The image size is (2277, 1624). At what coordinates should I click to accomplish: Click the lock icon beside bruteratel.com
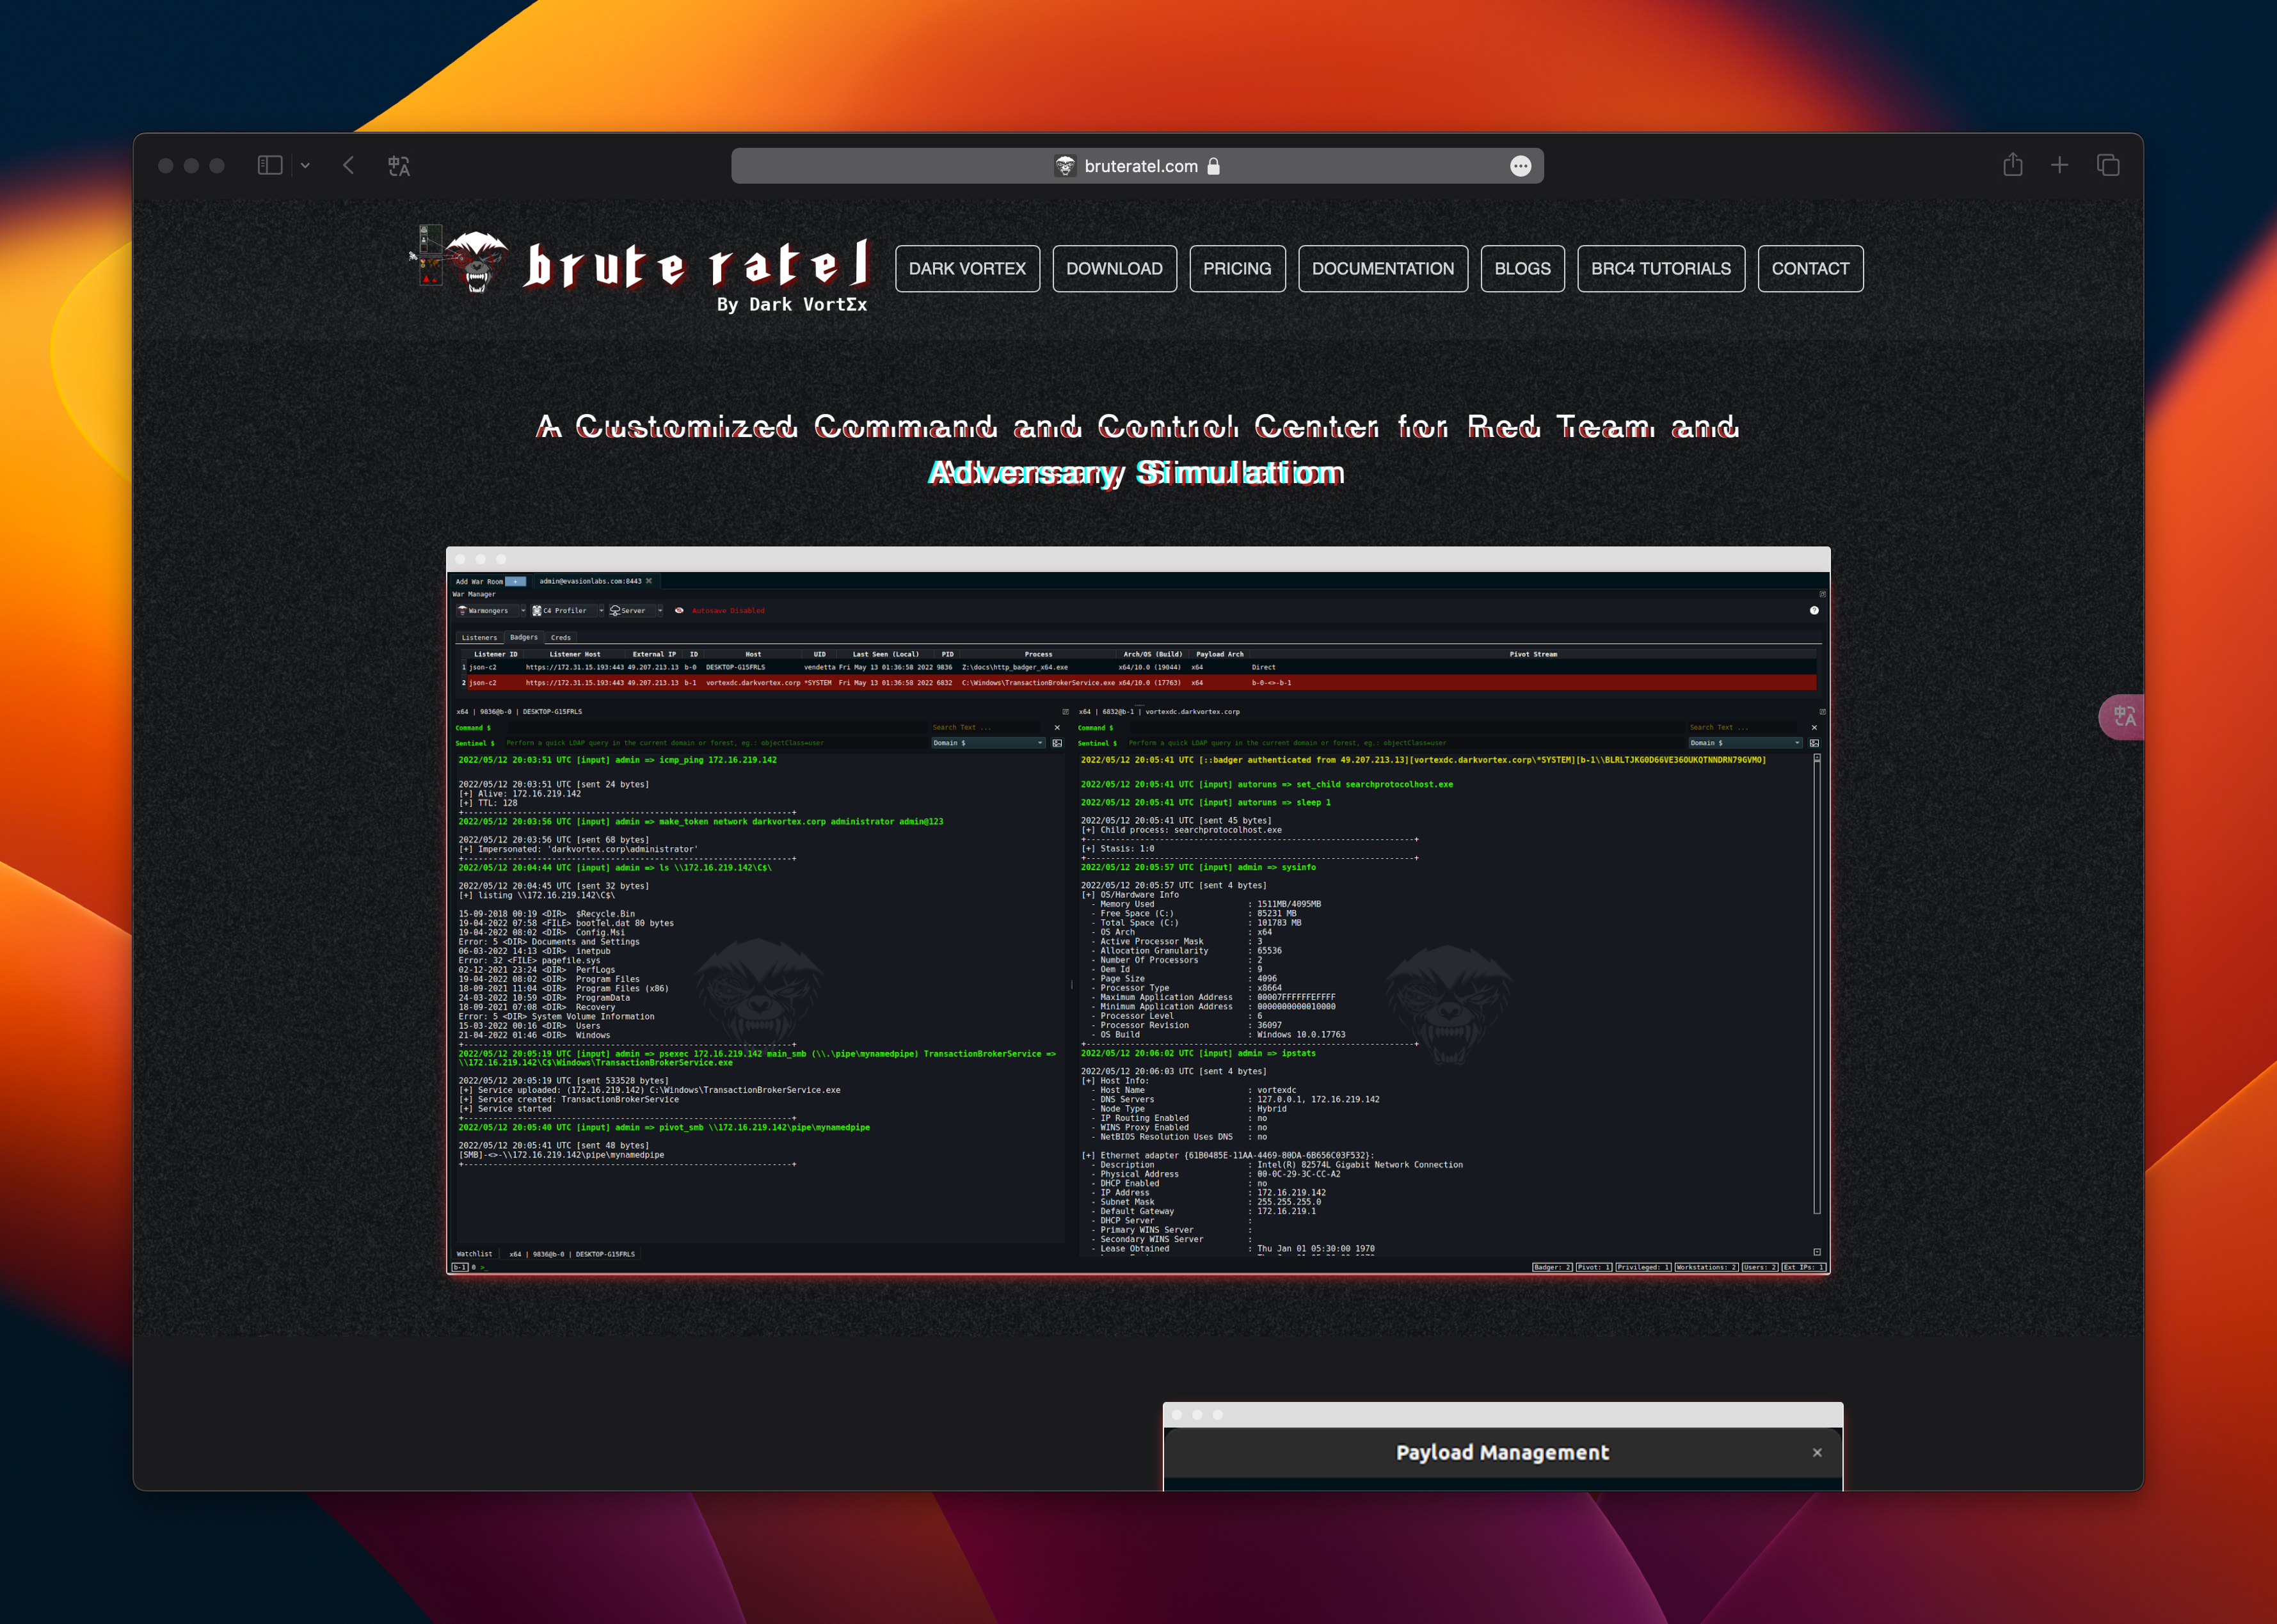click(1213, 166)
